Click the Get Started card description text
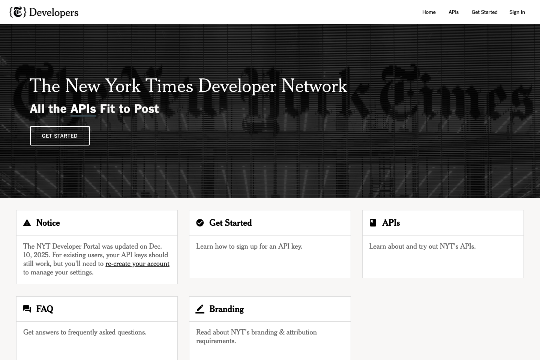The height and width of the screenshot is (360, 540). click(x=249, y=246)
